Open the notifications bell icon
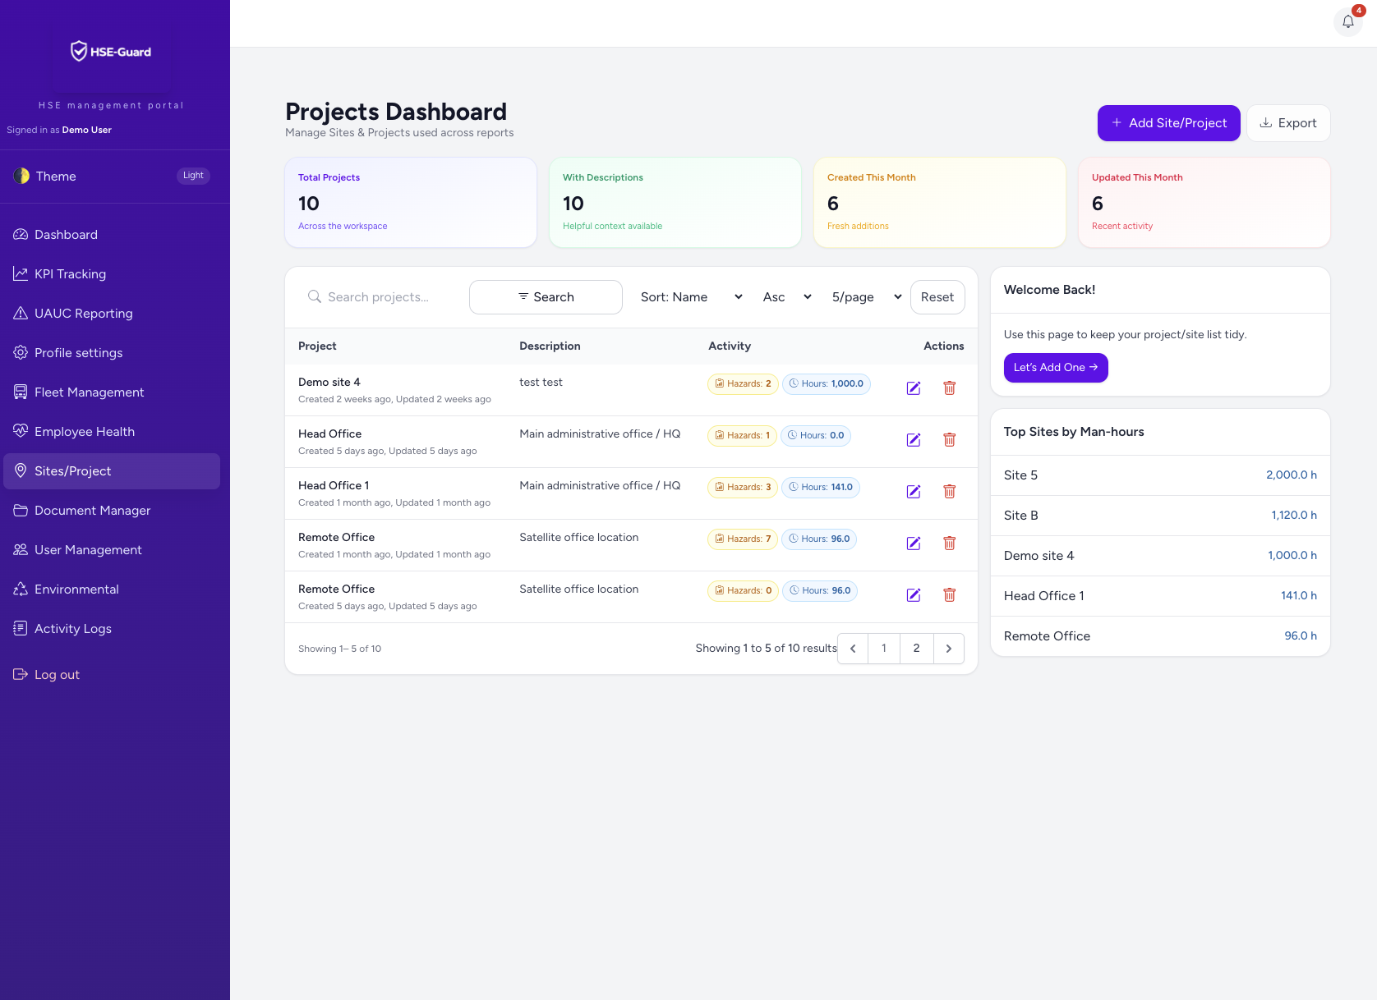Viewport: 1377px width, 1000px height. (x=1347, y=22)
